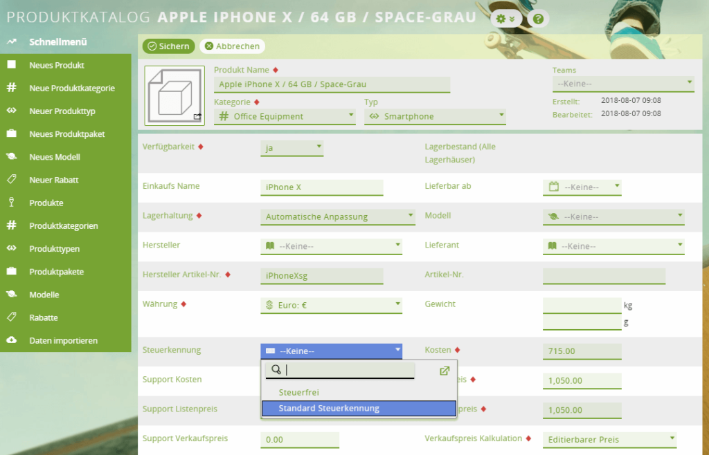Viewport: 709px width, 455px height.
Task: Open Neuer Rabatt in sidebar
Action: (54, 180)
